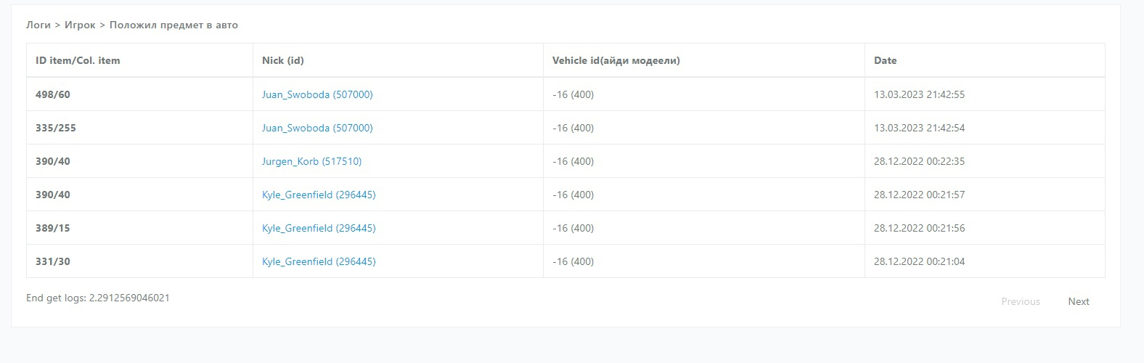
Task: Click the date 28.12.2022 00:22:35
Action: (919, 161)
